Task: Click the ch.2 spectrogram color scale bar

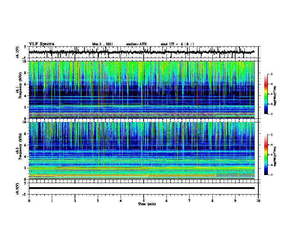Action: pos(266,155)
